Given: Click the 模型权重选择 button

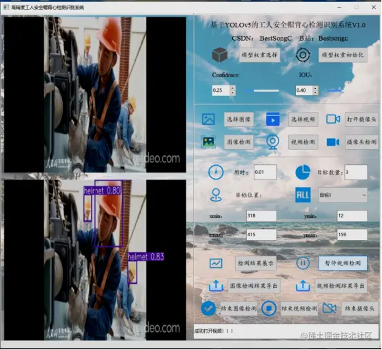Looking at the screenshot, I should [x=259, y=55].
